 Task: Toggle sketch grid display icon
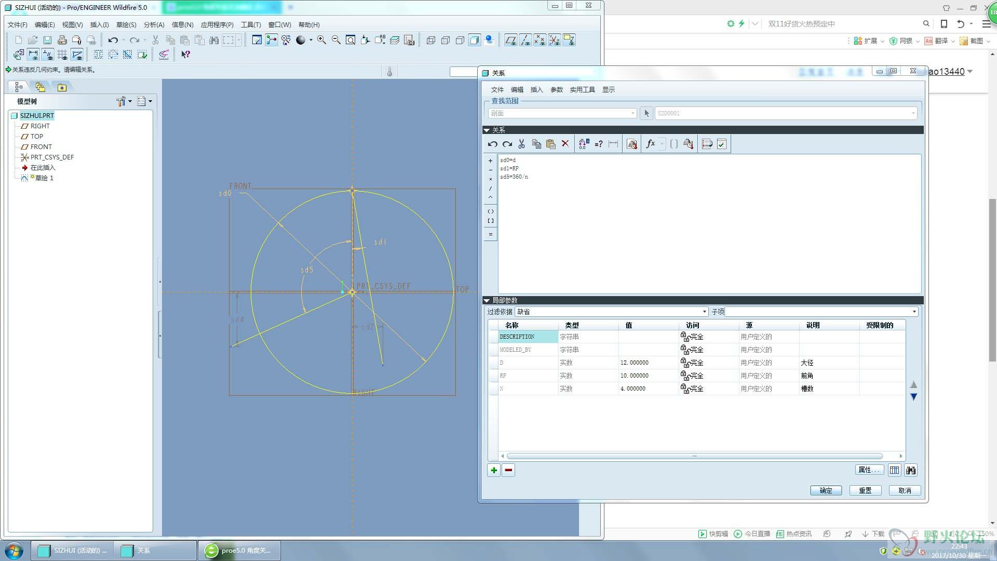point(62,54)
